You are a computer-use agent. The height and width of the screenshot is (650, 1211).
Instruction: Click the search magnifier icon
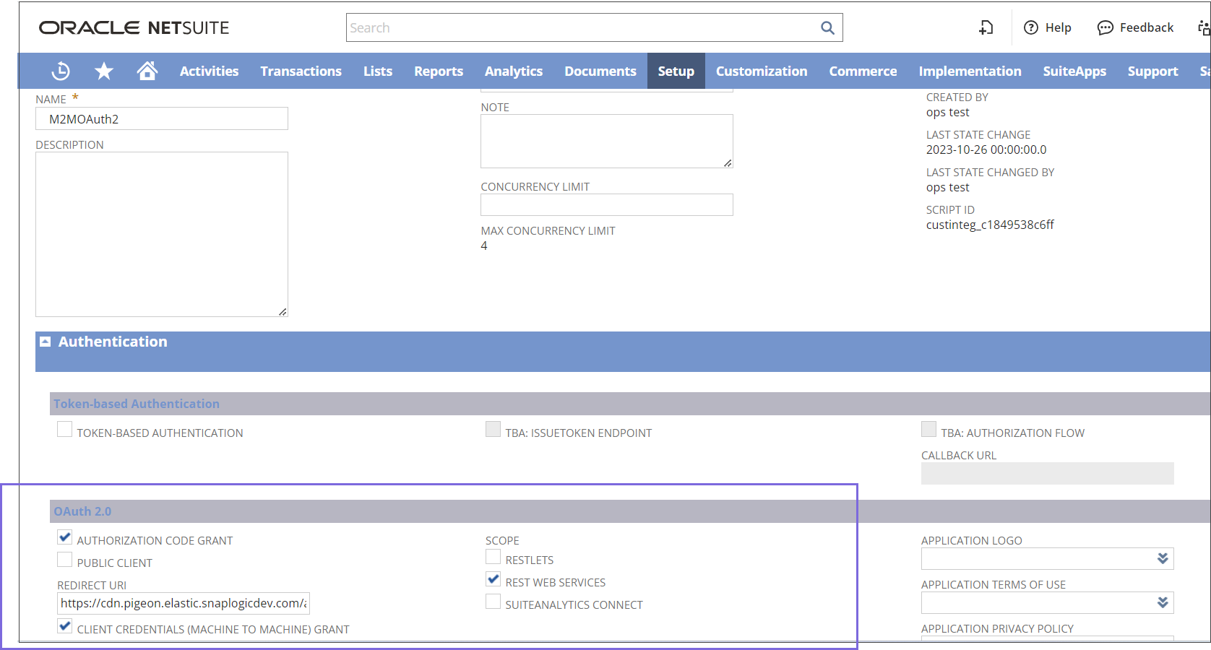[x=827, y=27]
